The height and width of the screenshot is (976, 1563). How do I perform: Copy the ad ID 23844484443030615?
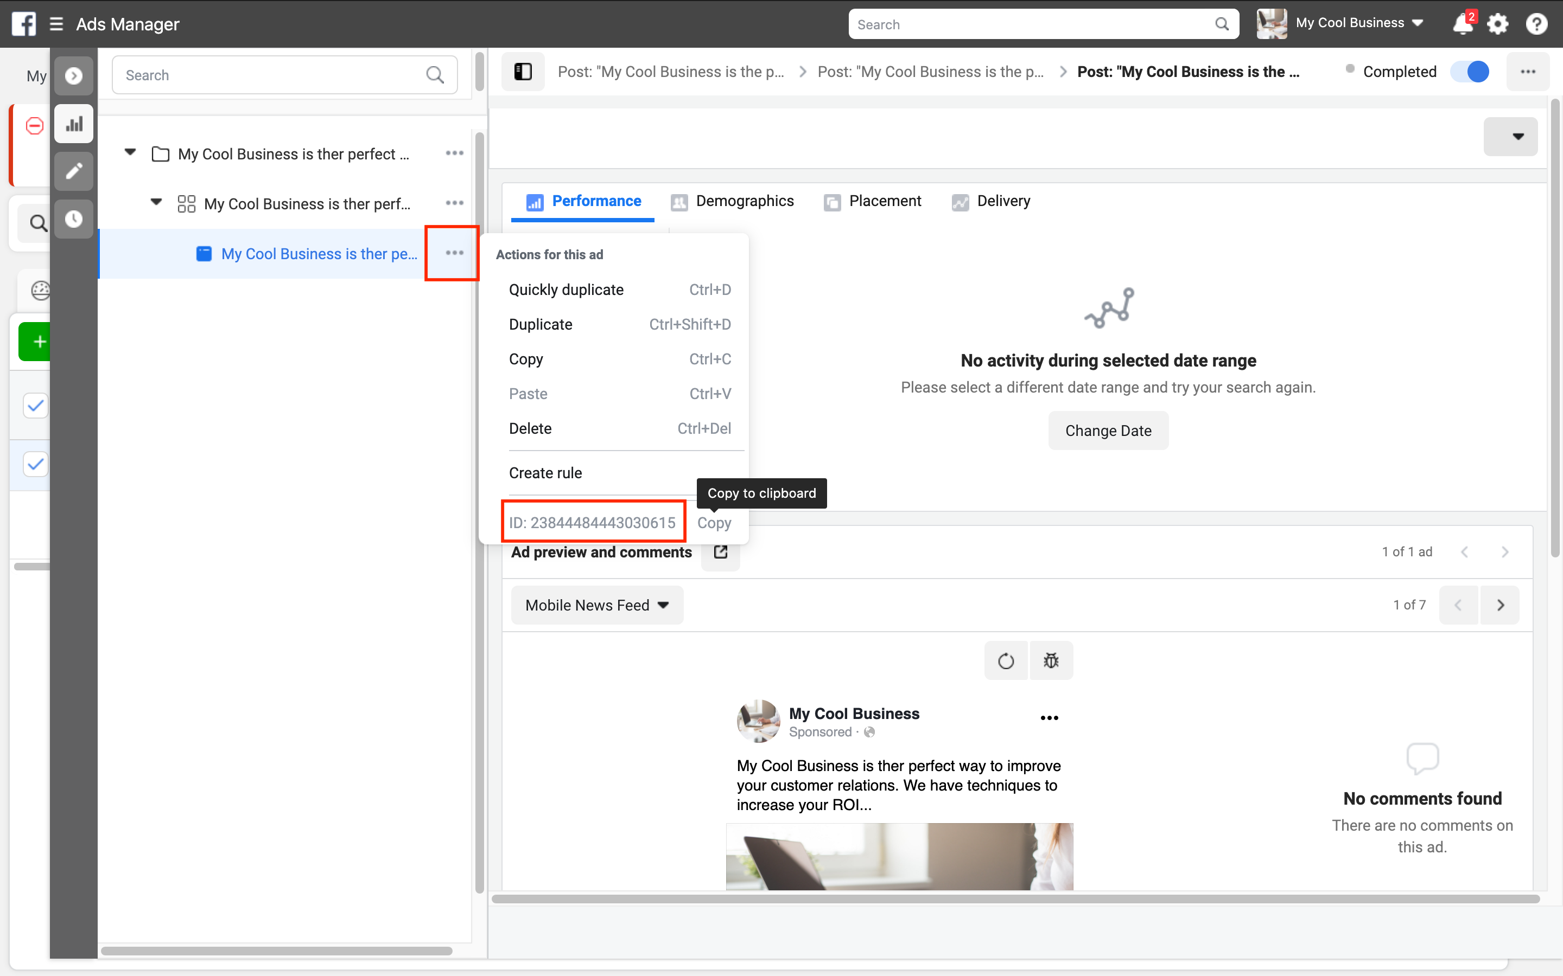[715, 522]
